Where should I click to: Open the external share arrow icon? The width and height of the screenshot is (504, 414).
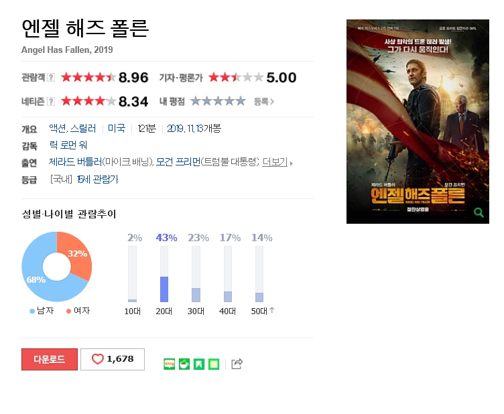point(237,364)
